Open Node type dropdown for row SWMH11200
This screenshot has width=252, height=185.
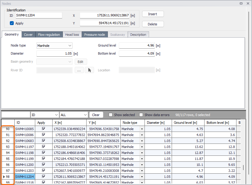click(142, 165)
